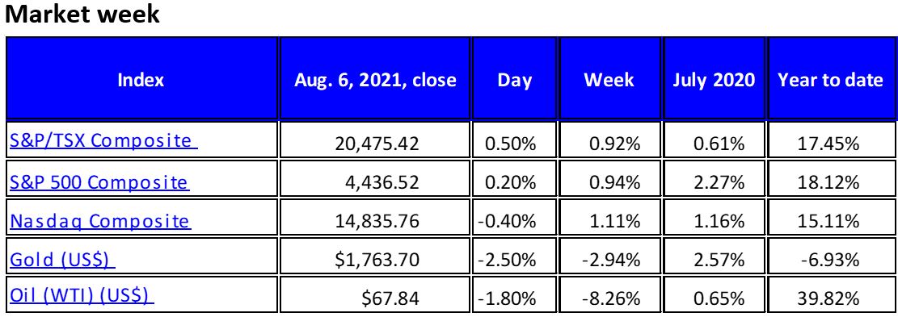
Task: Click the Year to date header
Action: 830,79
